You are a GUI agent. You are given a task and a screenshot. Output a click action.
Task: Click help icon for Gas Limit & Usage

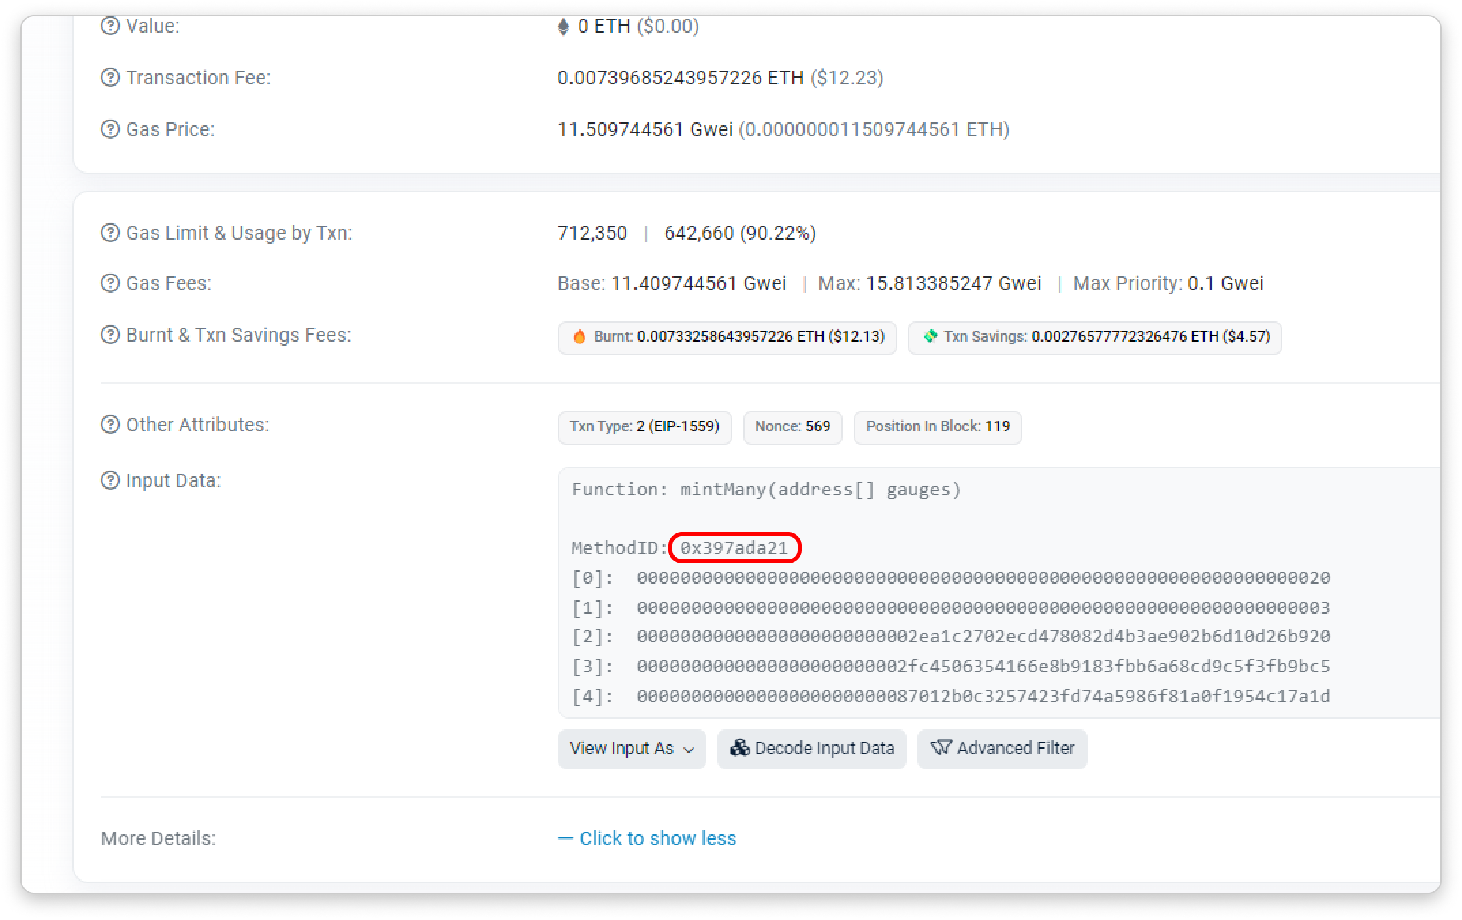click(110, 233)
